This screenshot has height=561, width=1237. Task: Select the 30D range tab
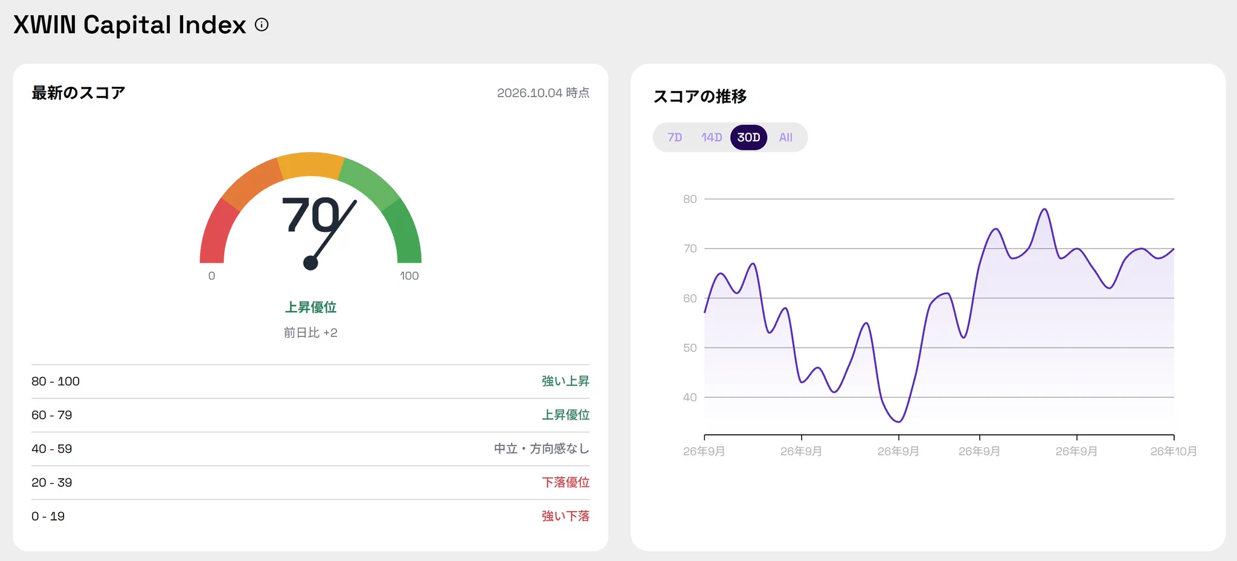tap(749, 138)
